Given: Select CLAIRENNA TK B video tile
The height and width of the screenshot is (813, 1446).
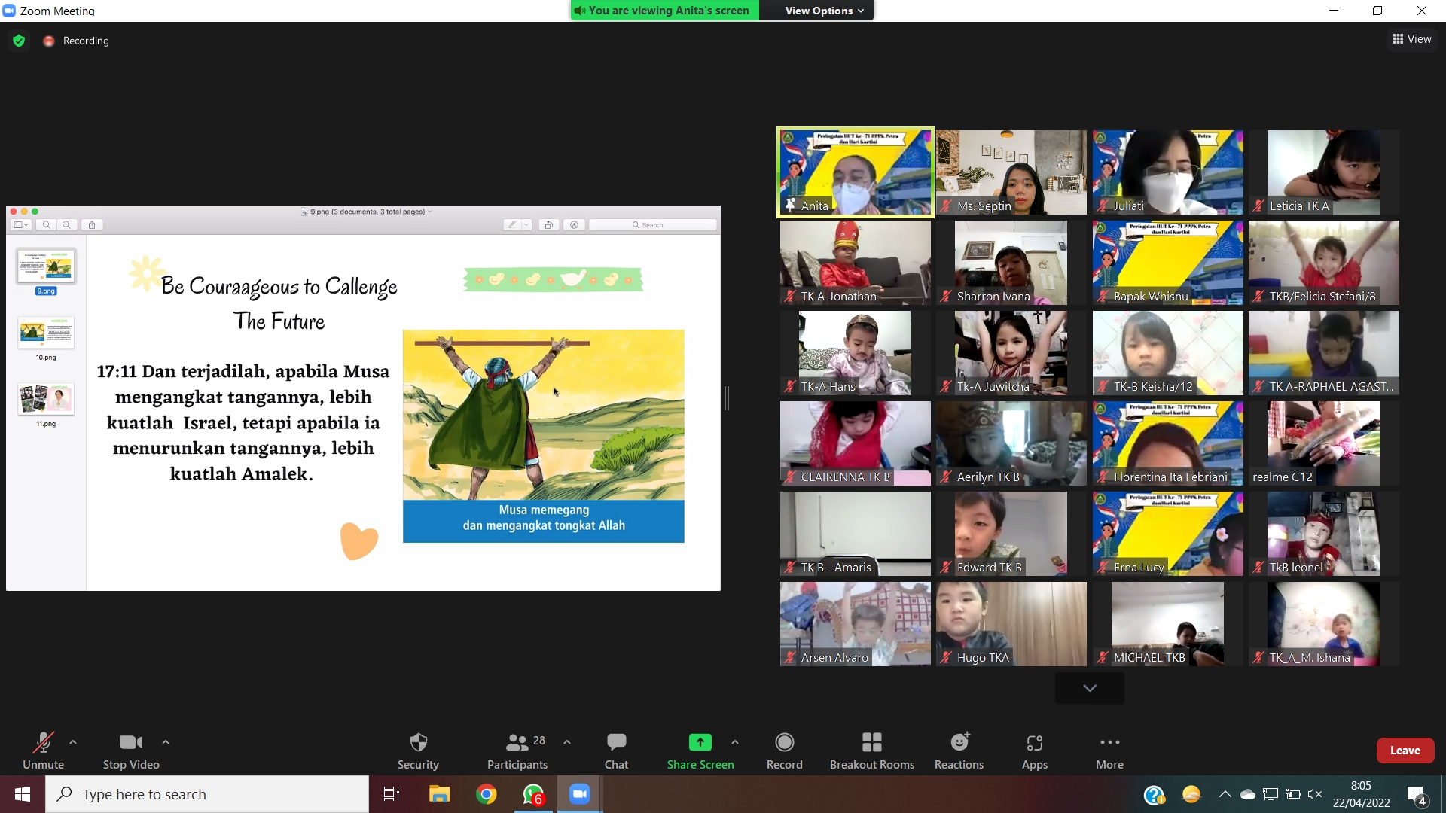Looking at the screenshot, I should [x=856, y=443].
